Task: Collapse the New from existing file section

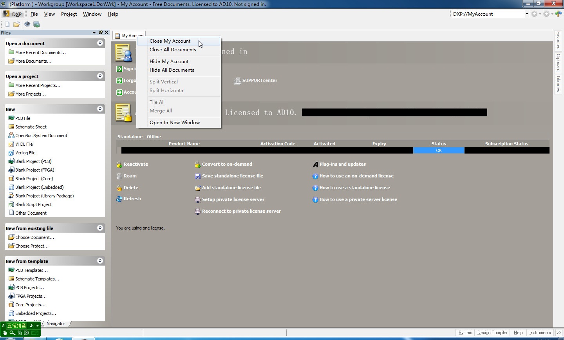Action: tap(100, 228)
